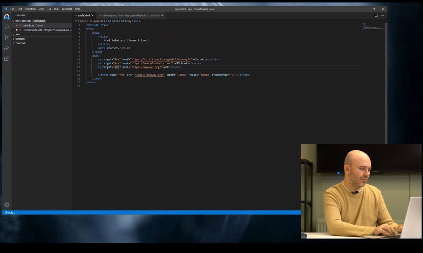Screen dimensions: 423x253
Task: Click the Split Editor Right icon
Action: point(376,16)
